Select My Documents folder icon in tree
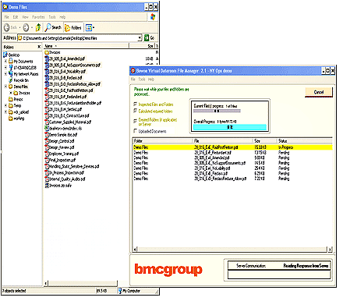 click(11, 61)
